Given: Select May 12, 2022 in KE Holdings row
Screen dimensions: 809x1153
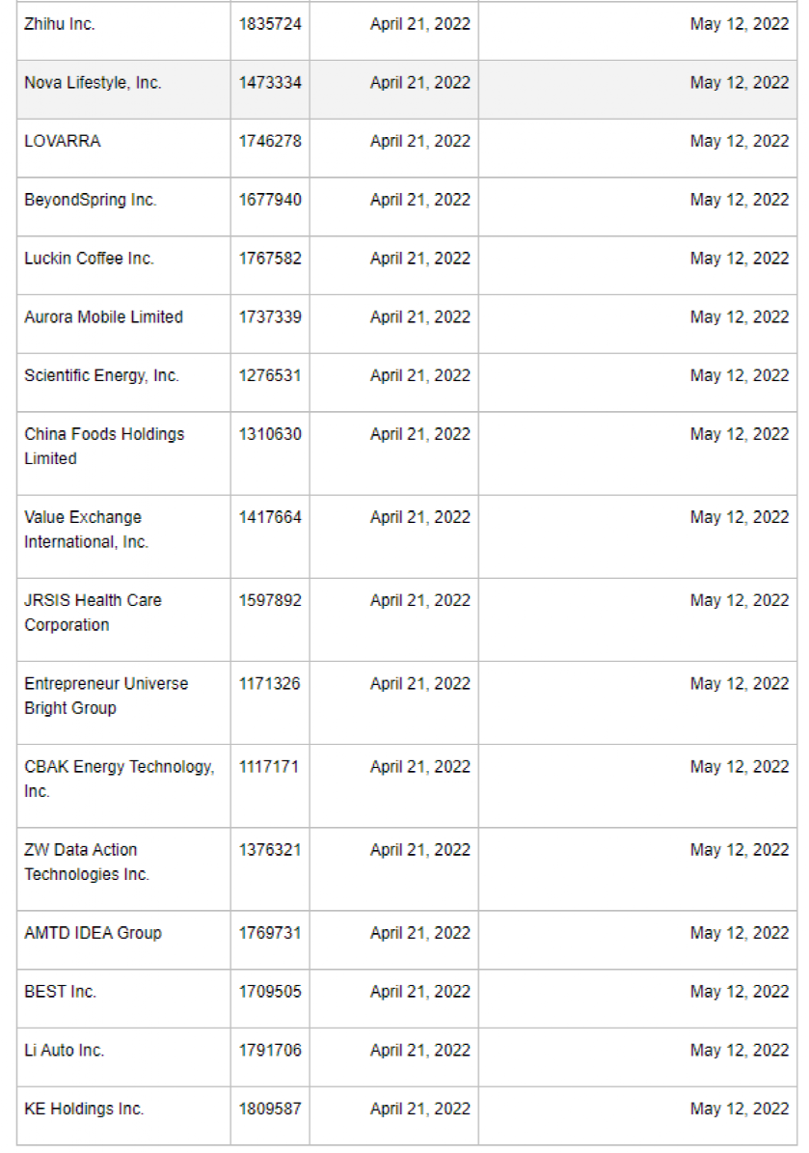Looking at the screenshot, I should (x=740, y=1109).
